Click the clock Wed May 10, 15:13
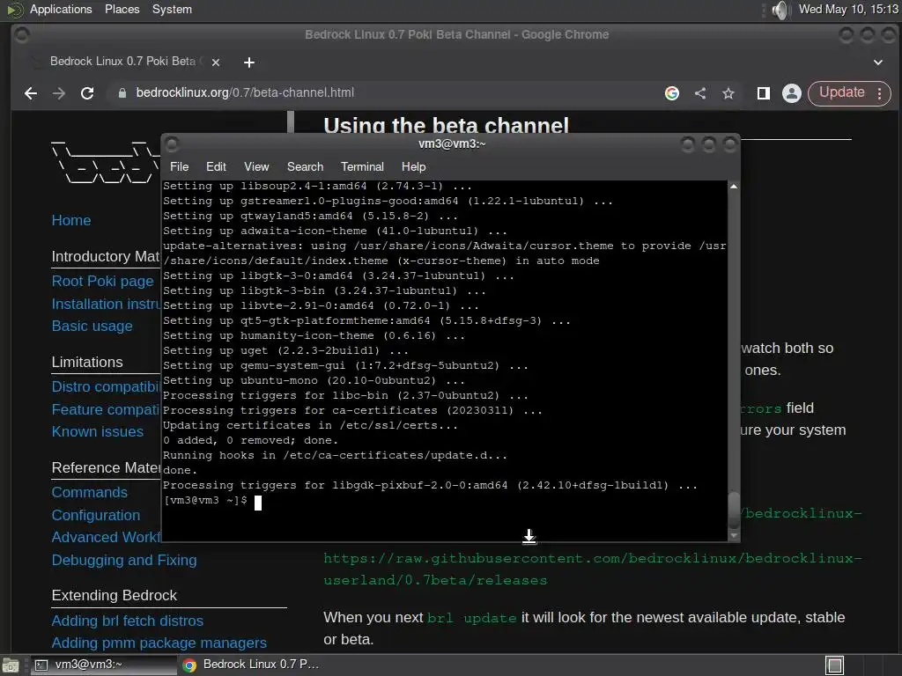The width and height of the screenshot is (902, 676). 848,9
